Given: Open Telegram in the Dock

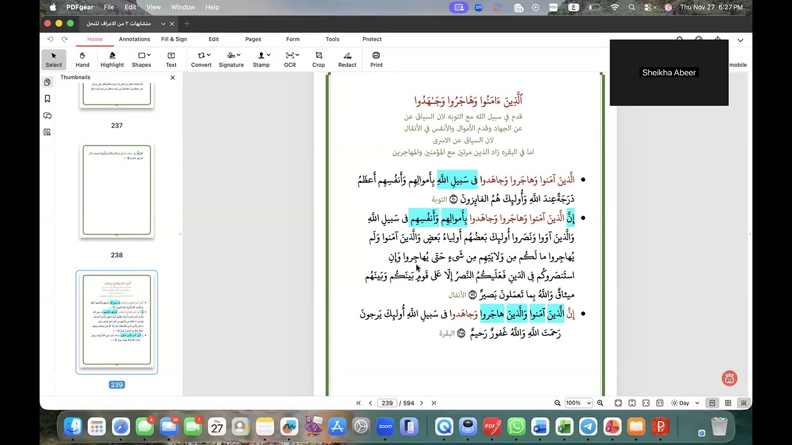Looking at the screenshot, I should (588, 426).
